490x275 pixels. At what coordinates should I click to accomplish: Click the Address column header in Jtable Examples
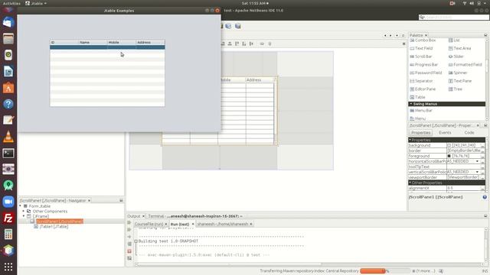point(150,42)
